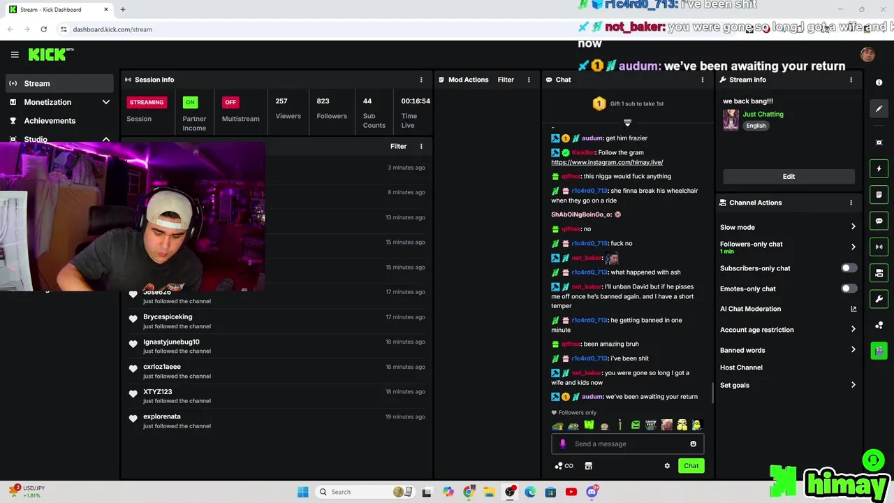Expand Banned words settings

click(788, 350)
